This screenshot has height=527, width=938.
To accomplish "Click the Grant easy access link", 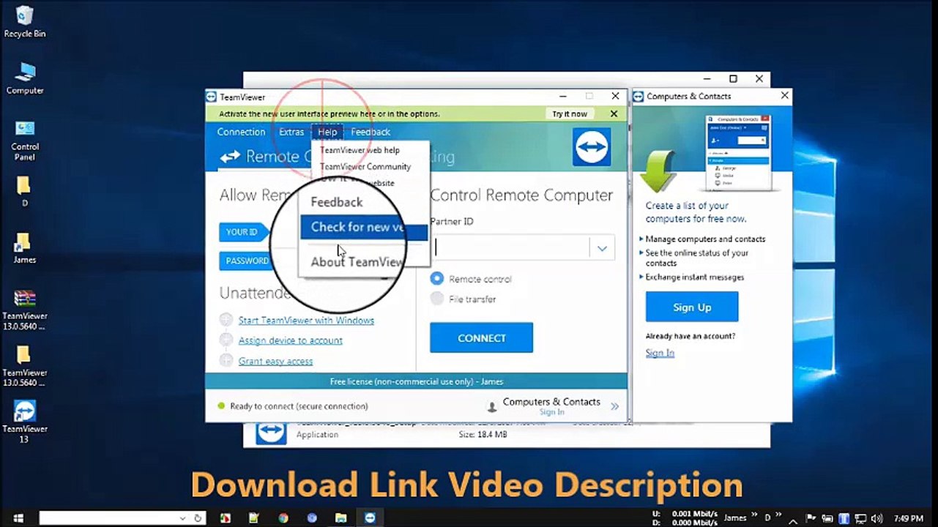I will click(275, 361).
